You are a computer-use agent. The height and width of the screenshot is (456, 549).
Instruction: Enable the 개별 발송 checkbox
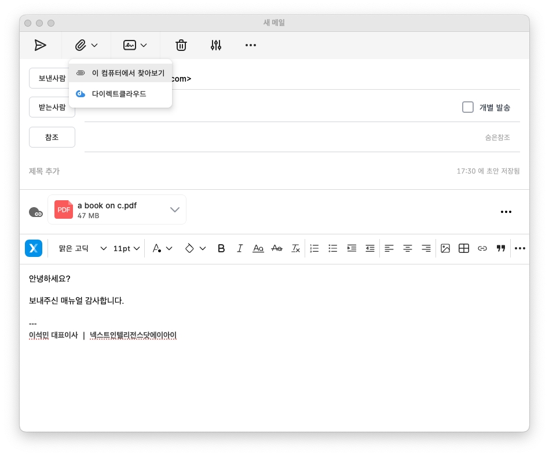point(468,107)
